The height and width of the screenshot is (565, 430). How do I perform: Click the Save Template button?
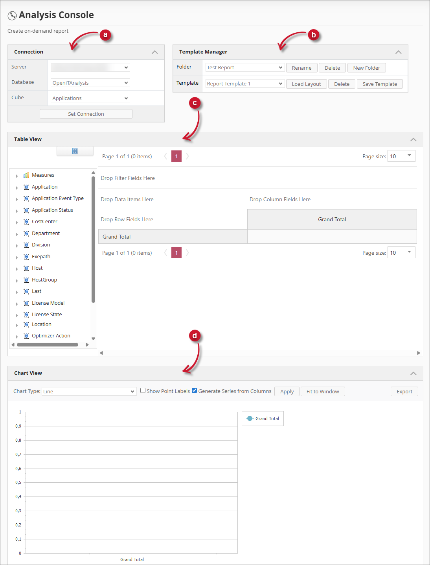click(379, 83)
